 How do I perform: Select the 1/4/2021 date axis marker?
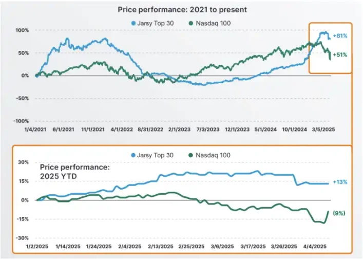[x=35, y=129]
